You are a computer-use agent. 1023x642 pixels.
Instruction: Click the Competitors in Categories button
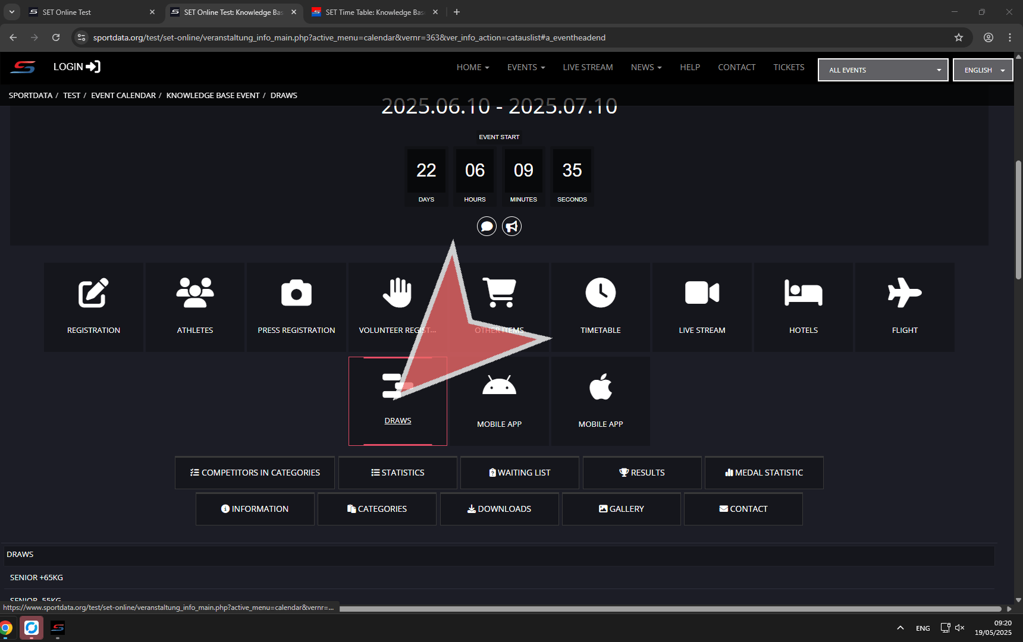point(255,473)
